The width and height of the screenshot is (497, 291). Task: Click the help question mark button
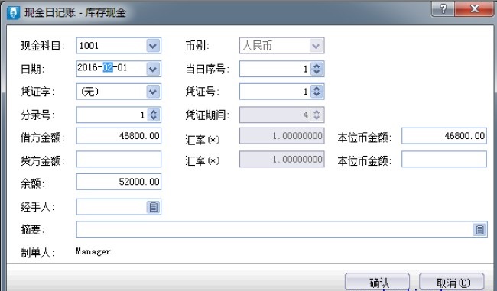point(443,9)
